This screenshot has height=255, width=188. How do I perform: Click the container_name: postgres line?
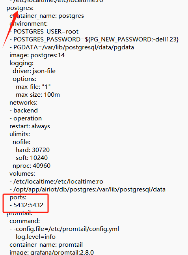point(47,16)
